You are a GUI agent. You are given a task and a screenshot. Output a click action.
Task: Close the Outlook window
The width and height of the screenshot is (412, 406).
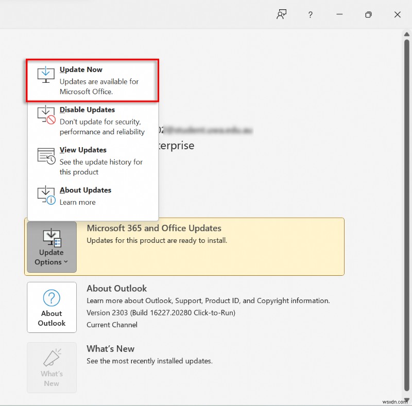(397, 14)
